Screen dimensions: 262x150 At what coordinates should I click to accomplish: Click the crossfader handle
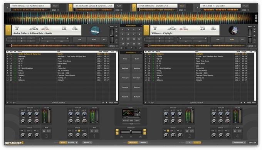tap(131, 132)
